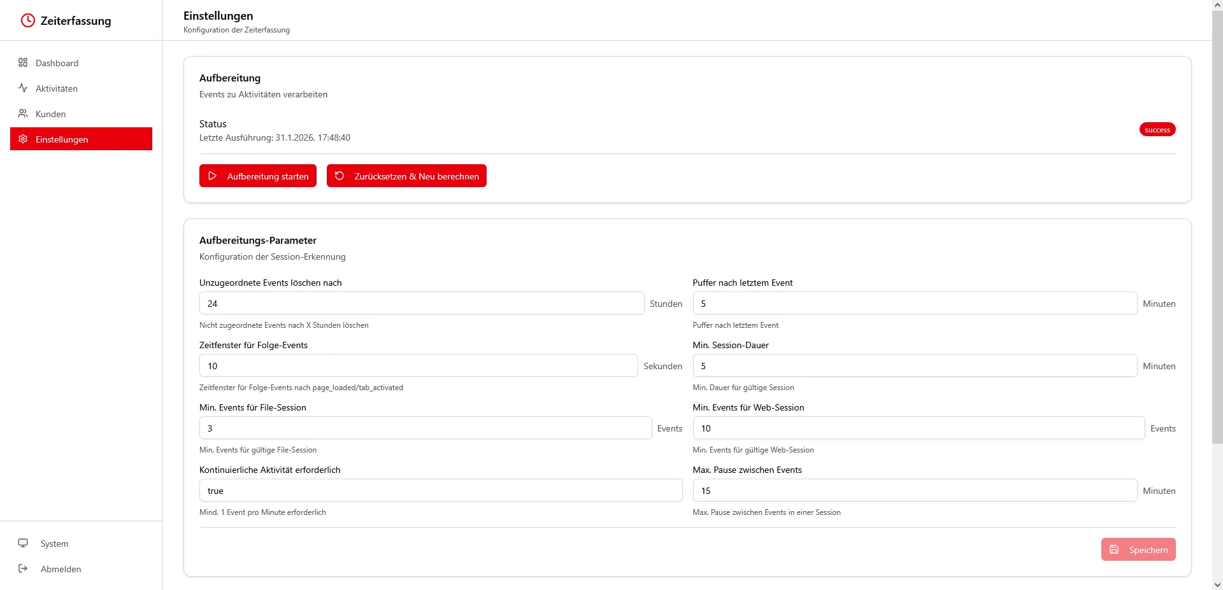Click the Min. Session-Dauer input
The height and width of the screenshot is (590, 1223).
click(915, 365)
